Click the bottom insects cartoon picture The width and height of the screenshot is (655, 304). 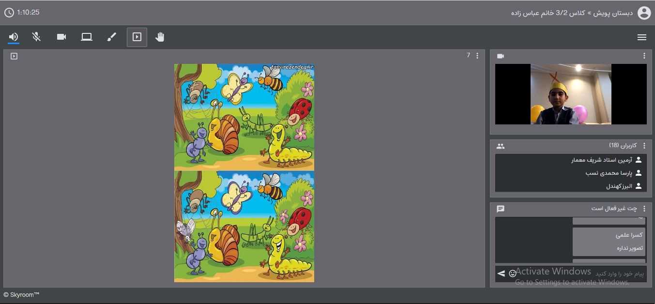(x=244, y=227)
